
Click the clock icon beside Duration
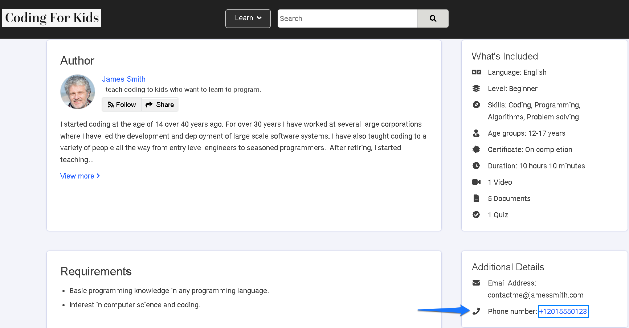pyautogui.click(x=476, y=166)
